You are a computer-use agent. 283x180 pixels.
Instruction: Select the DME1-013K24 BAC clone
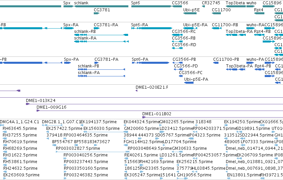[155, 104]
